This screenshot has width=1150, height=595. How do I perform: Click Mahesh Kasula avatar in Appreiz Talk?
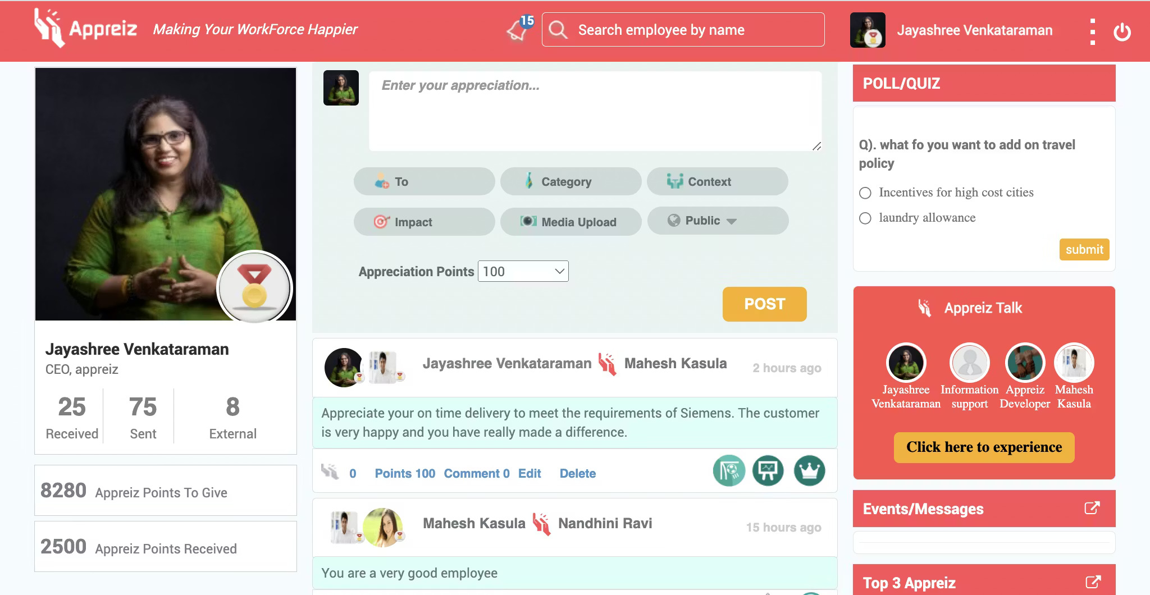[1074, 363]
